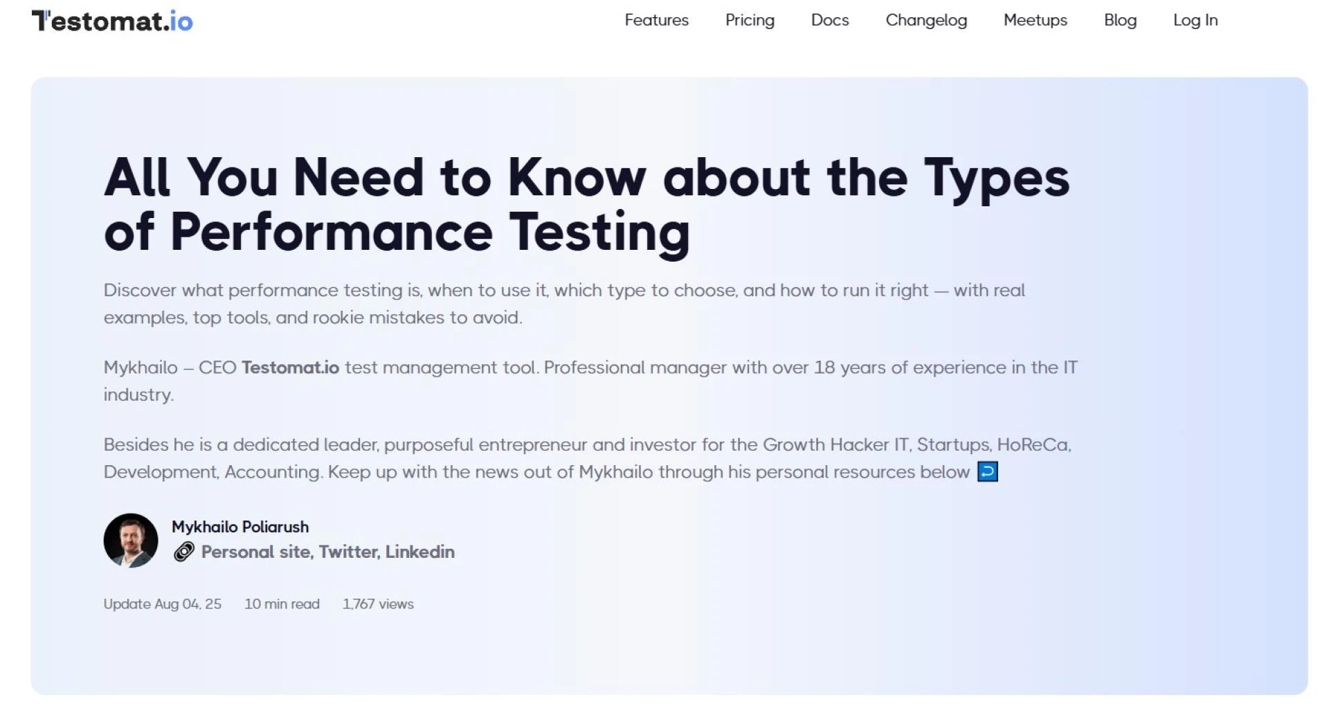Image resolution: width=1329 pixels, height=715 pixels.
Task: Click the Log In link
Action: tap(1195, 20)
